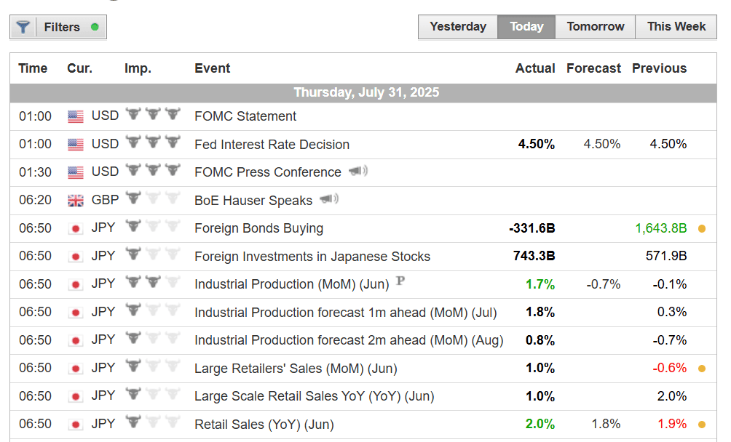Viewport: 731px width, 442px height.
Task: Switch to the Yesterday tab
Action: (458, 27)
